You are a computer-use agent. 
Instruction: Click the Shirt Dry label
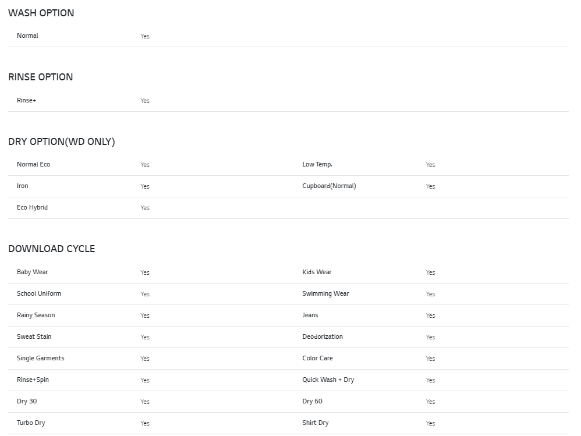tap(315, 423)
